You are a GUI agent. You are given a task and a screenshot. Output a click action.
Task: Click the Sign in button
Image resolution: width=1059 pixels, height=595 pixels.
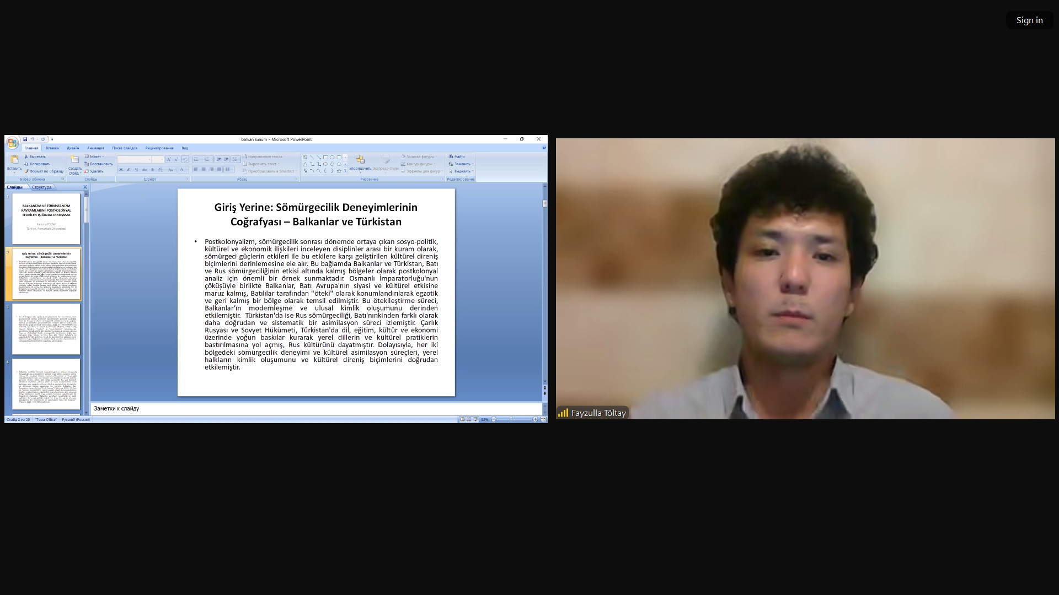tap(1029, 20)
